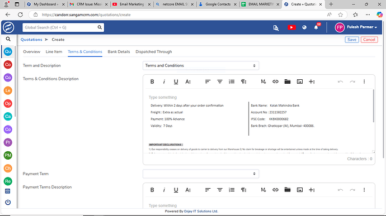Open the ordered list option in Terms editor
Viewport: 386px width, 216px height.
[x=232, y=81]
